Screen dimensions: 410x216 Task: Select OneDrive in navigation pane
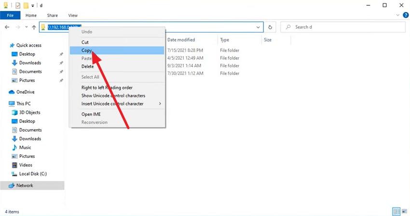(26, 92)
